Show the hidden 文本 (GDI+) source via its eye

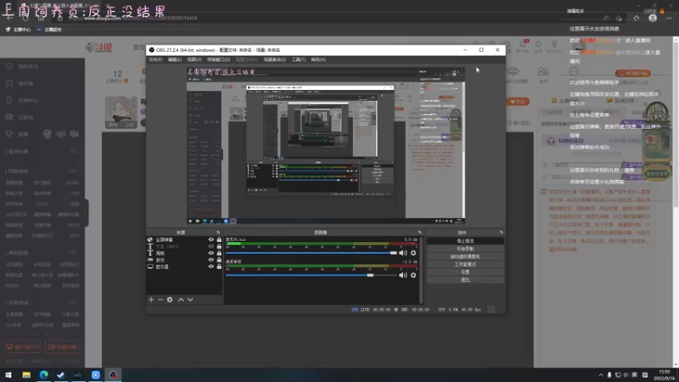click(x=210, y=246)
